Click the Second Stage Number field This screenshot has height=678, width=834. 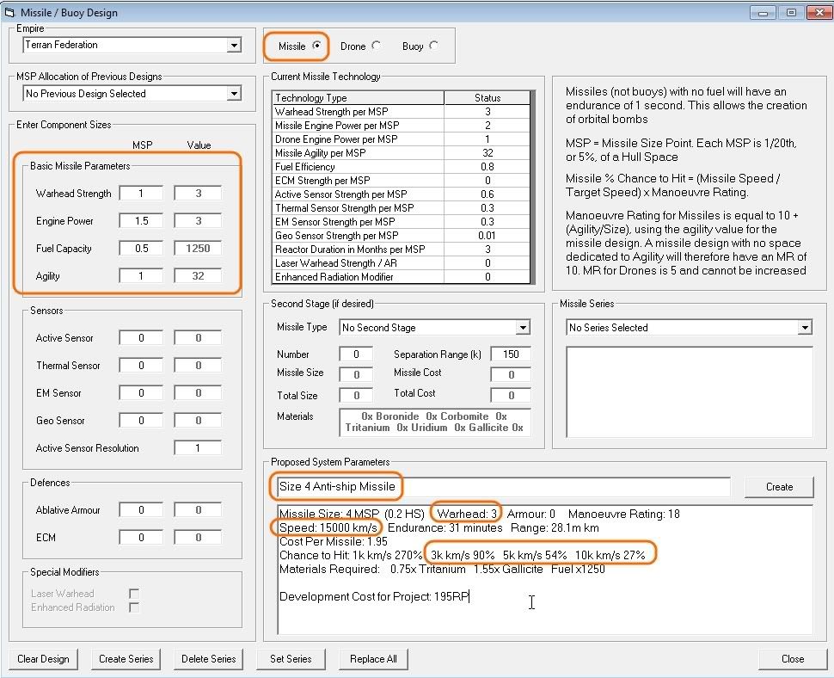[x=356, y=354]
